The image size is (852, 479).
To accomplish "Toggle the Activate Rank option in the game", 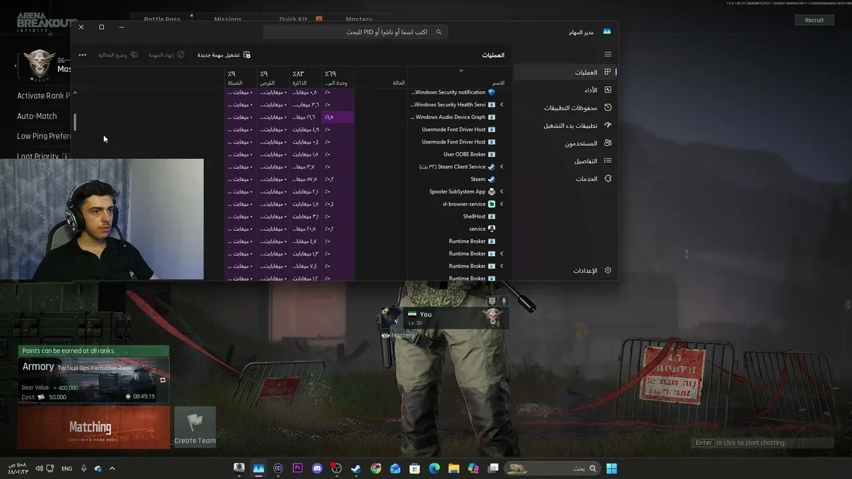I will (44, 96).
